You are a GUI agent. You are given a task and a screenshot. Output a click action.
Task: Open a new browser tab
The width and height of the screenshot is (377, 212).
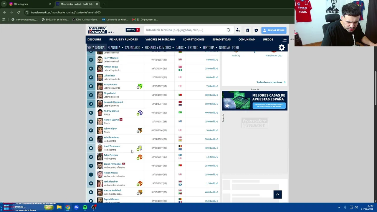pos(104,4)
